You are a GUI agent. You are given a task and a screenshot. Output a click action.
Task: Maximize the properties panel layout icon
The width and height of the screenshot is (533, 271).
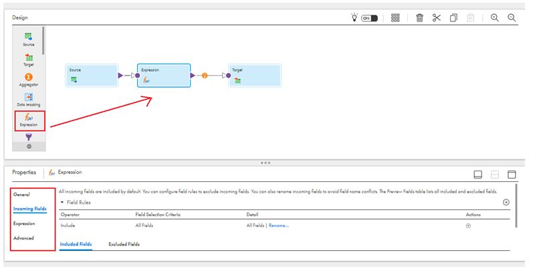[512, 175]
